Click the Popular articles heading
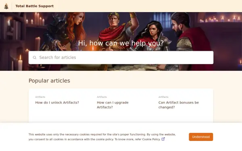Viewport: 242px width, 151px height. [x=49, y=81]
